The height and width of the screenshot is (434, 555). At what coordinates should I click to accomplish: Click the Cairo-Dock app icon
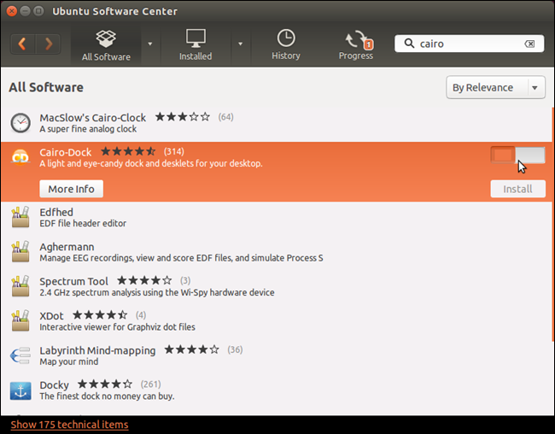(20, 157)
